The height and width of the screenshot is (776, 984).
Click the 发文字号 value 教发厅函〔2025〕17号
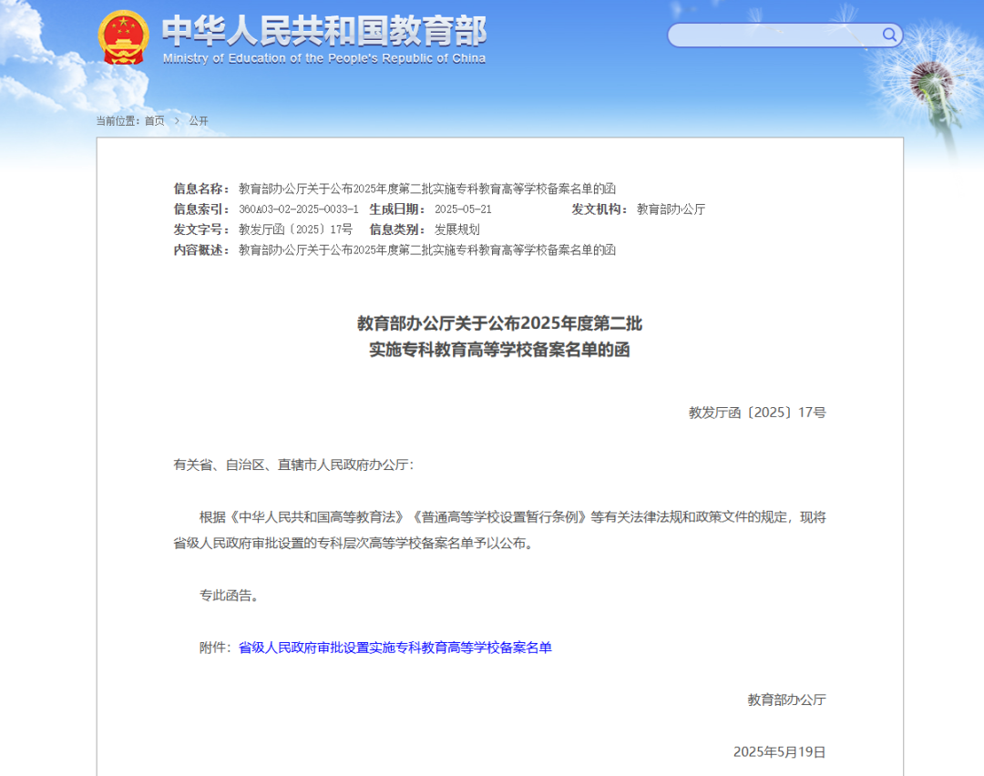(295, 230)
